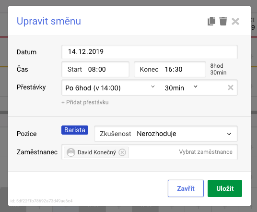
Task: Click the David Konečný employee chip
Action: pyautogui.click(x=96, y=152)
